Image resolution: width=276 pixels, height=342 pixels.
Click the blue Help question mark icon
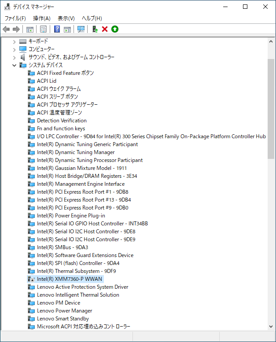[x=57, y=29]
